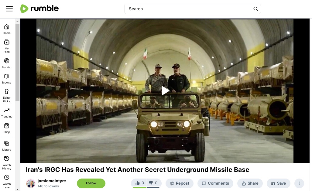Open My Feed in sidebar
Viewport: 312px width, 191px height.
7,46
